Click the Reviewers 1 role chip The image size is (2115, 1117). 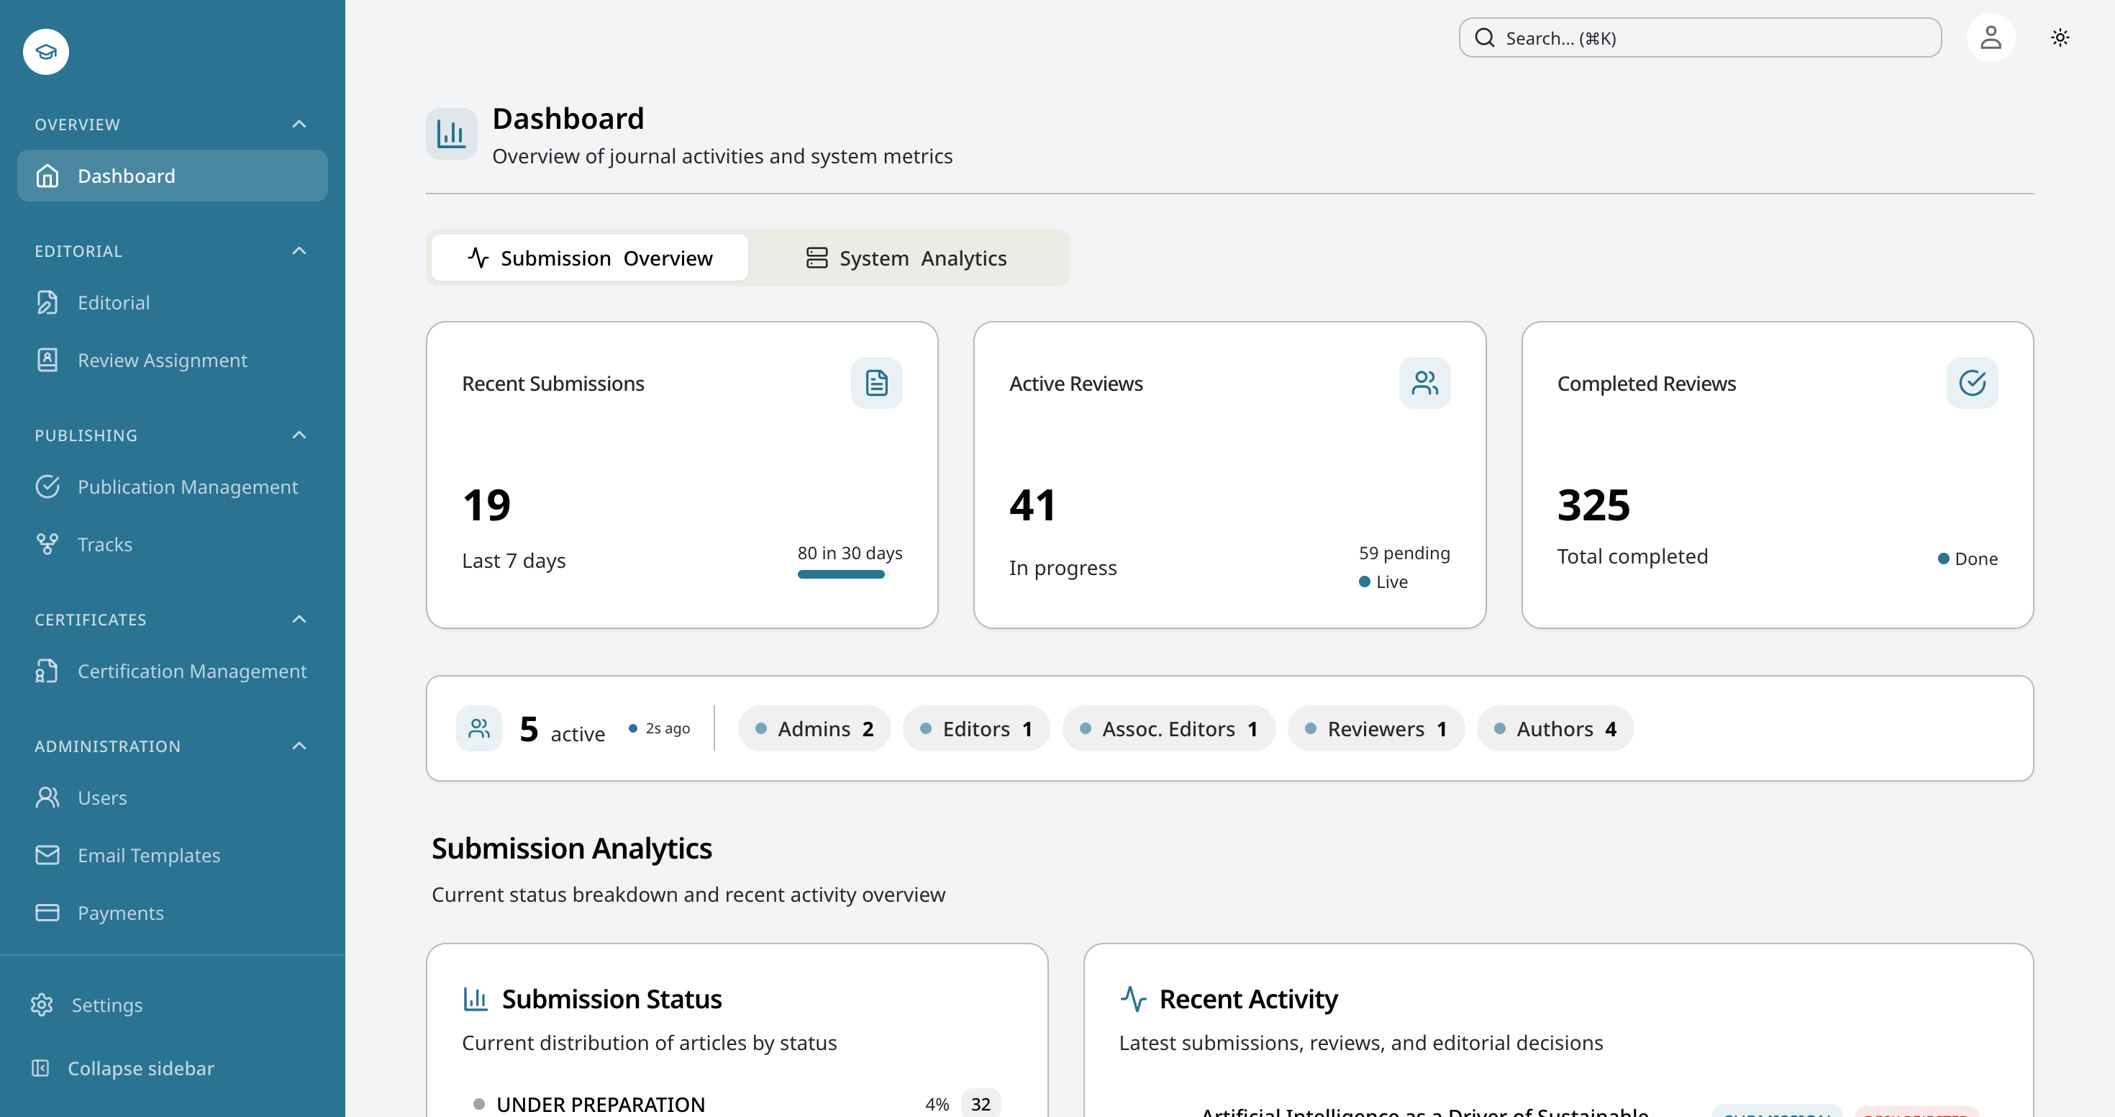(1375, 728)
